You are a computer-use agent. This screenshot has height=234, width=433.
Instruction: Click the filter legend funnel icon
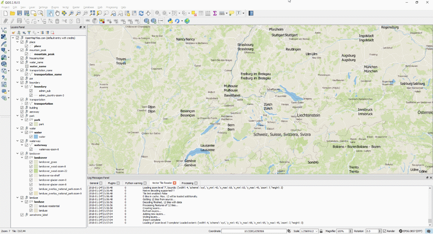click(x=29, y=33)
